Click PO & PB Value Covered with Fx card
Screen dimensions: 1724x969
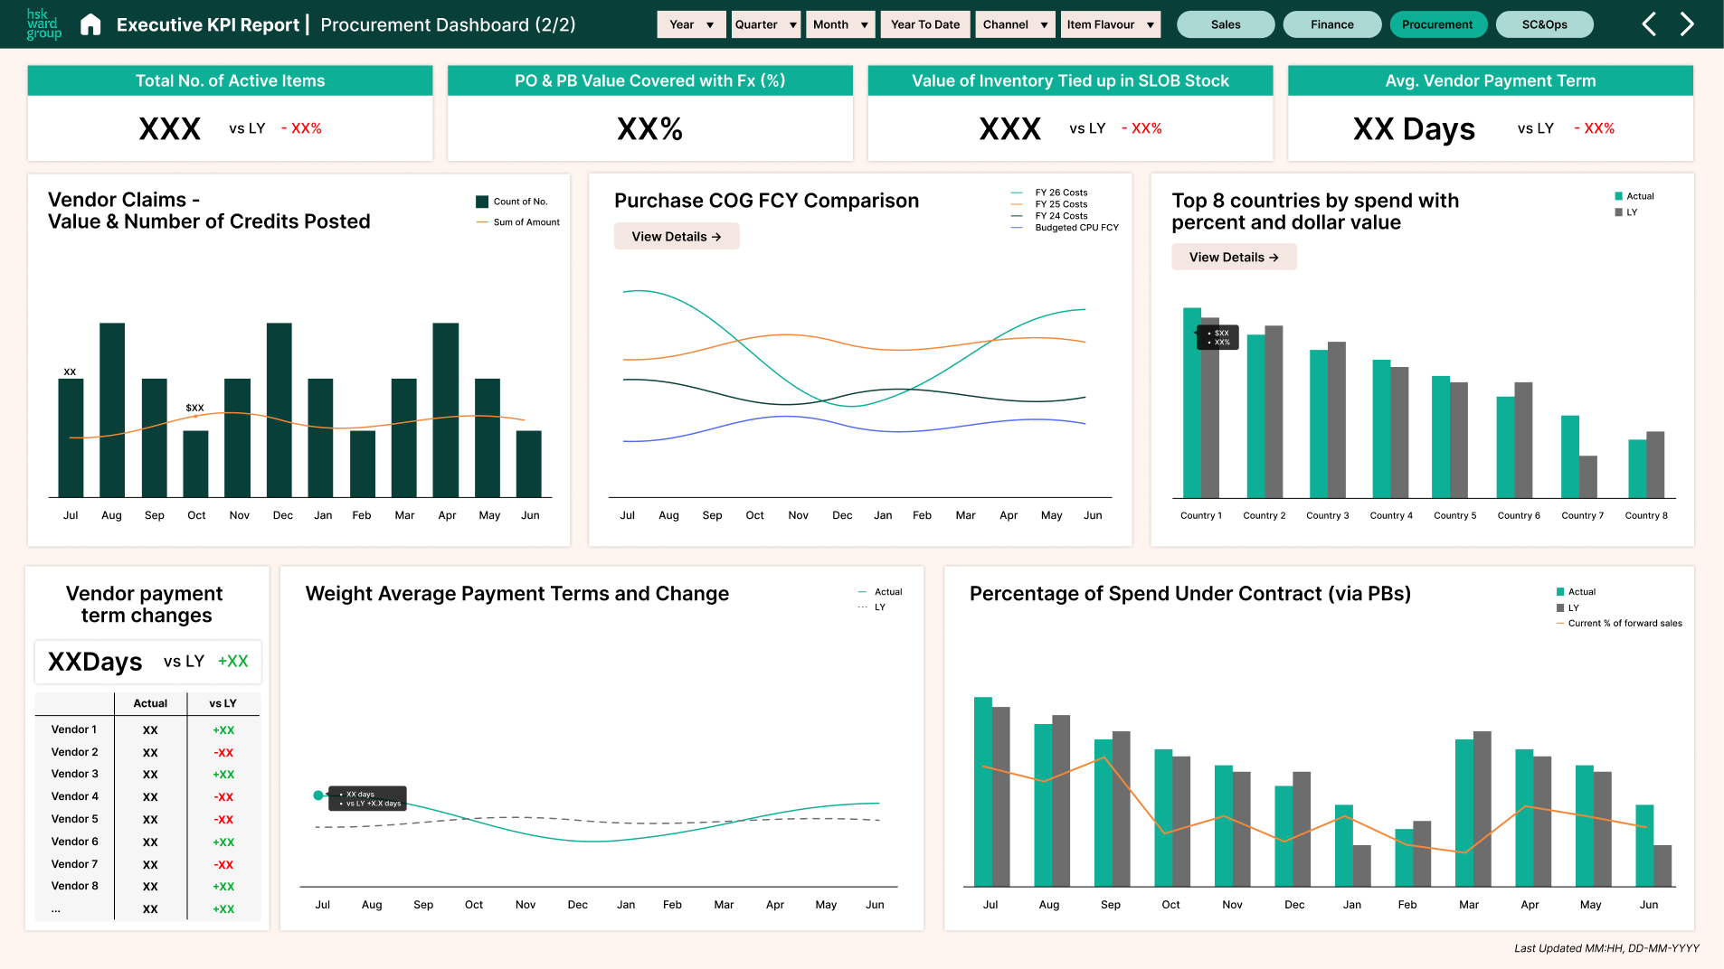[x=649, y=113]
